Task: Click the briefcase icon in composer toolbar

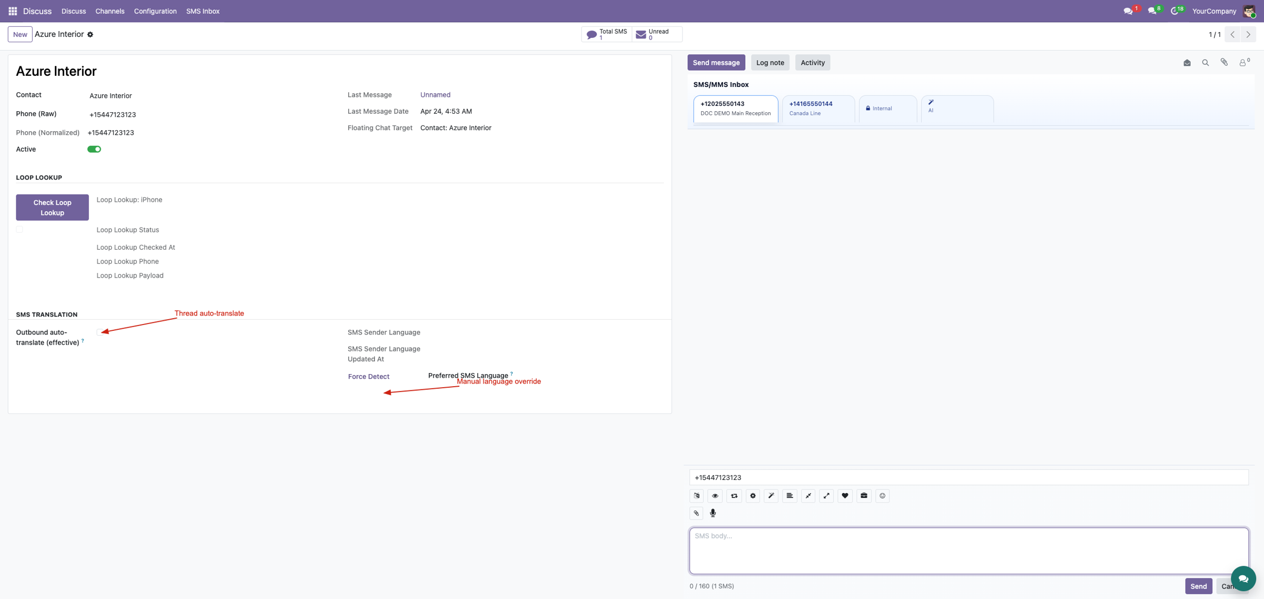Action: coord(864,496)
